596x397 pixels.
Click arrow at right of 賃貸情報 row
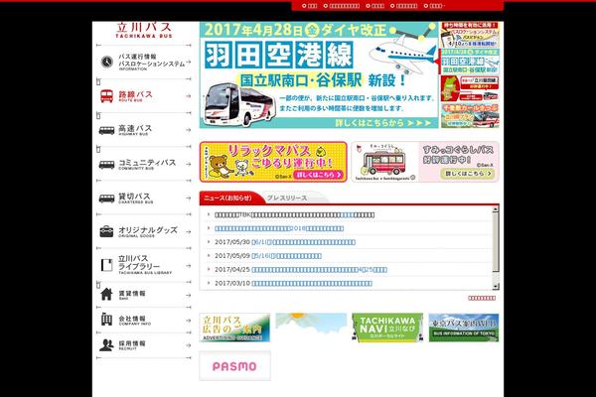point(188,295)
